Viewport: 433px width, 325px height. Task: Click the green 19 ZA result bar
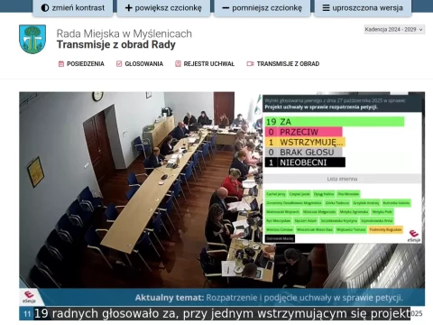[x=335, y=122]
